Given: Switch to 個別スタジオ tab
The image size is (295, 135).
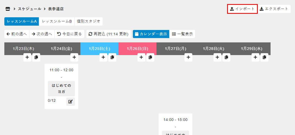Looking at the screenshot, I should pos(89,21).
